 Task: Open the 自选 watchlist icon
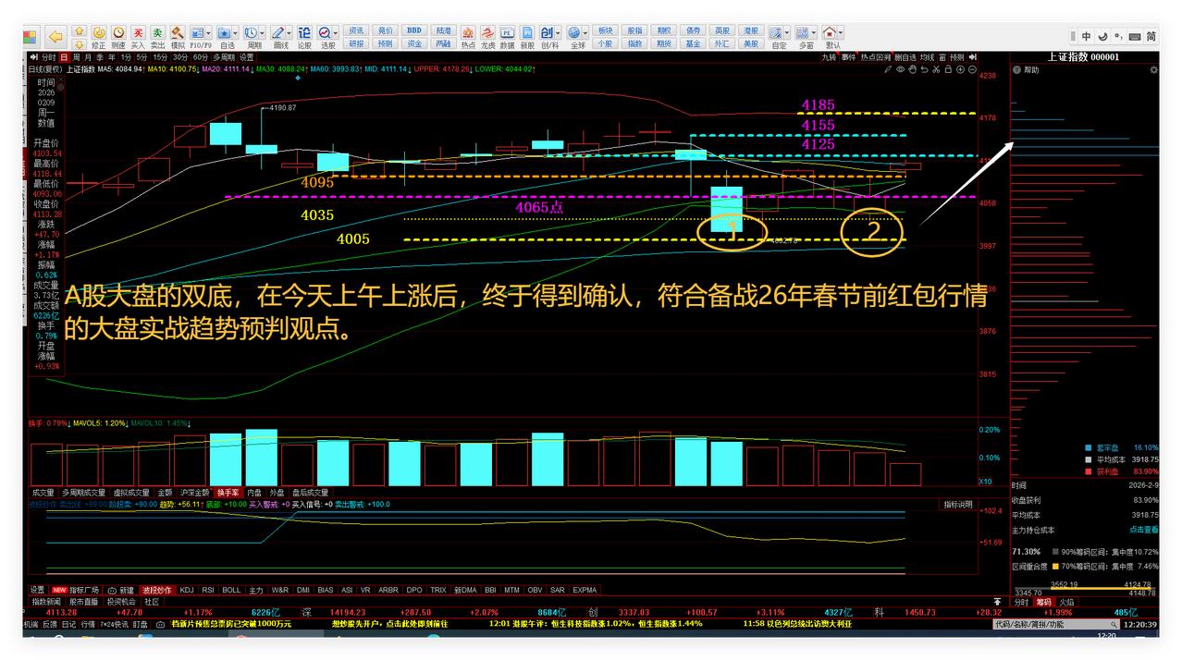(225, 32)
